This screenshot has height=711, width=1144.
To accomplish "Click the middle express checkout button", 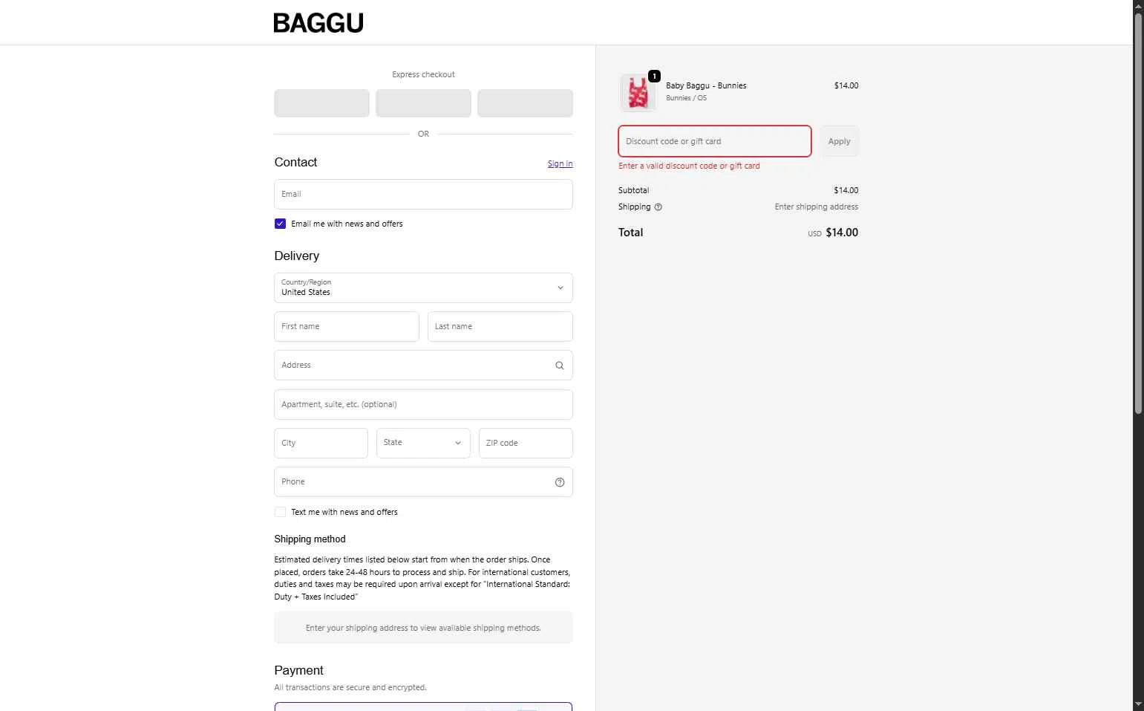I will coord(423,103).
